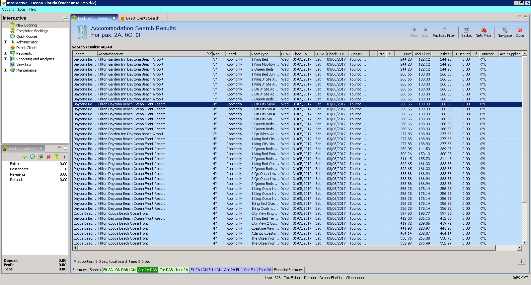Screen dimensions: 531x285
Task: Click the cart transfer icon in Booking contents
Action: pos(40,157)
